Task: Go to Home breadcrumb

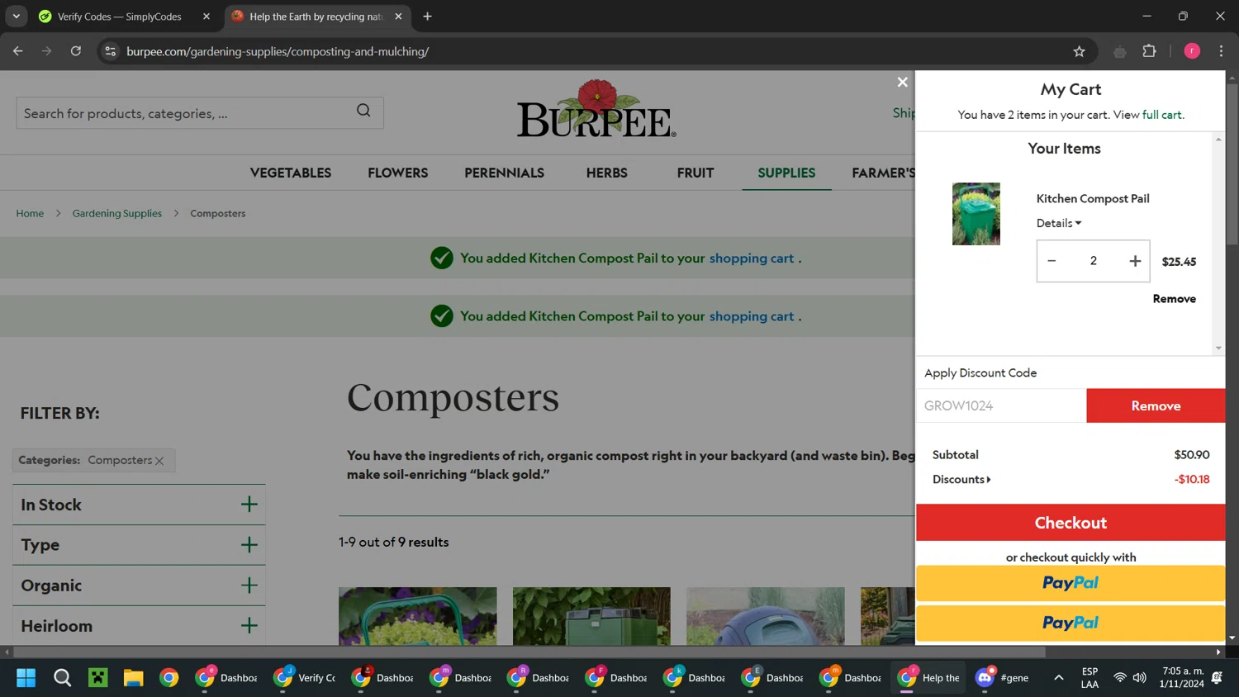Action: [30, 213]
